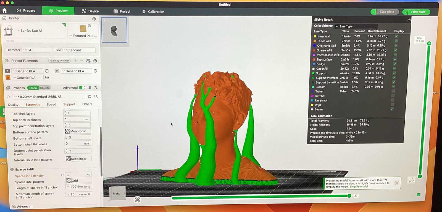Switch to Prepare tab

pos(26,10)
